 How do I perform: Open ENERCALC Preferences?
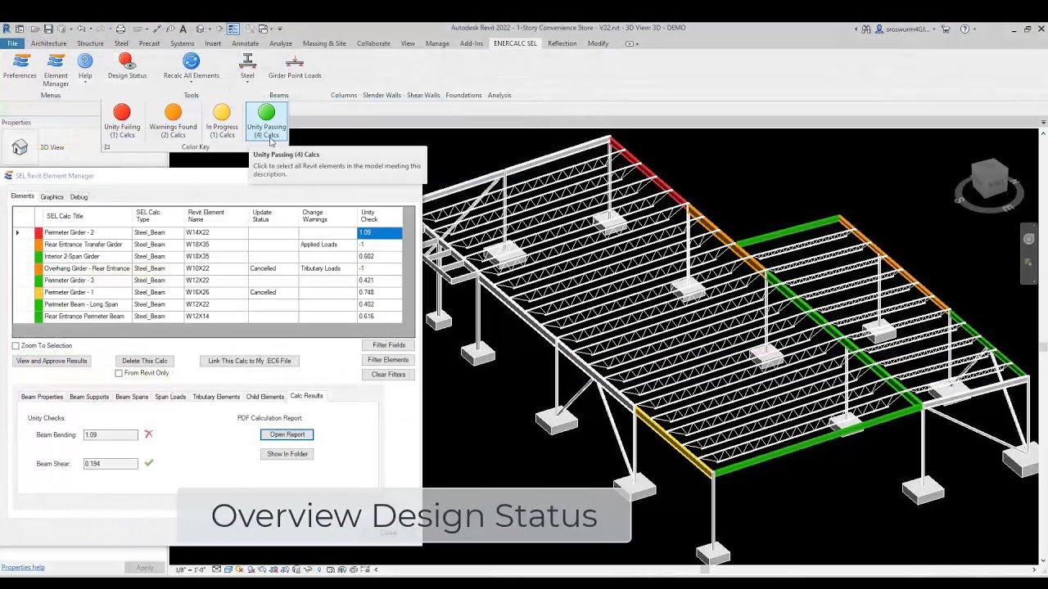[x=20, y=67]
